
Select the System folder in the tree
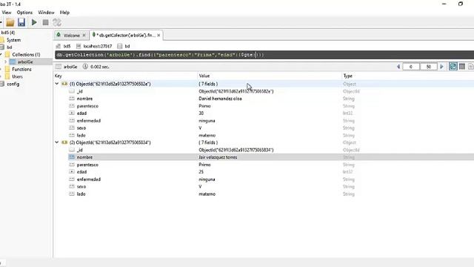(x=13, y=40)
